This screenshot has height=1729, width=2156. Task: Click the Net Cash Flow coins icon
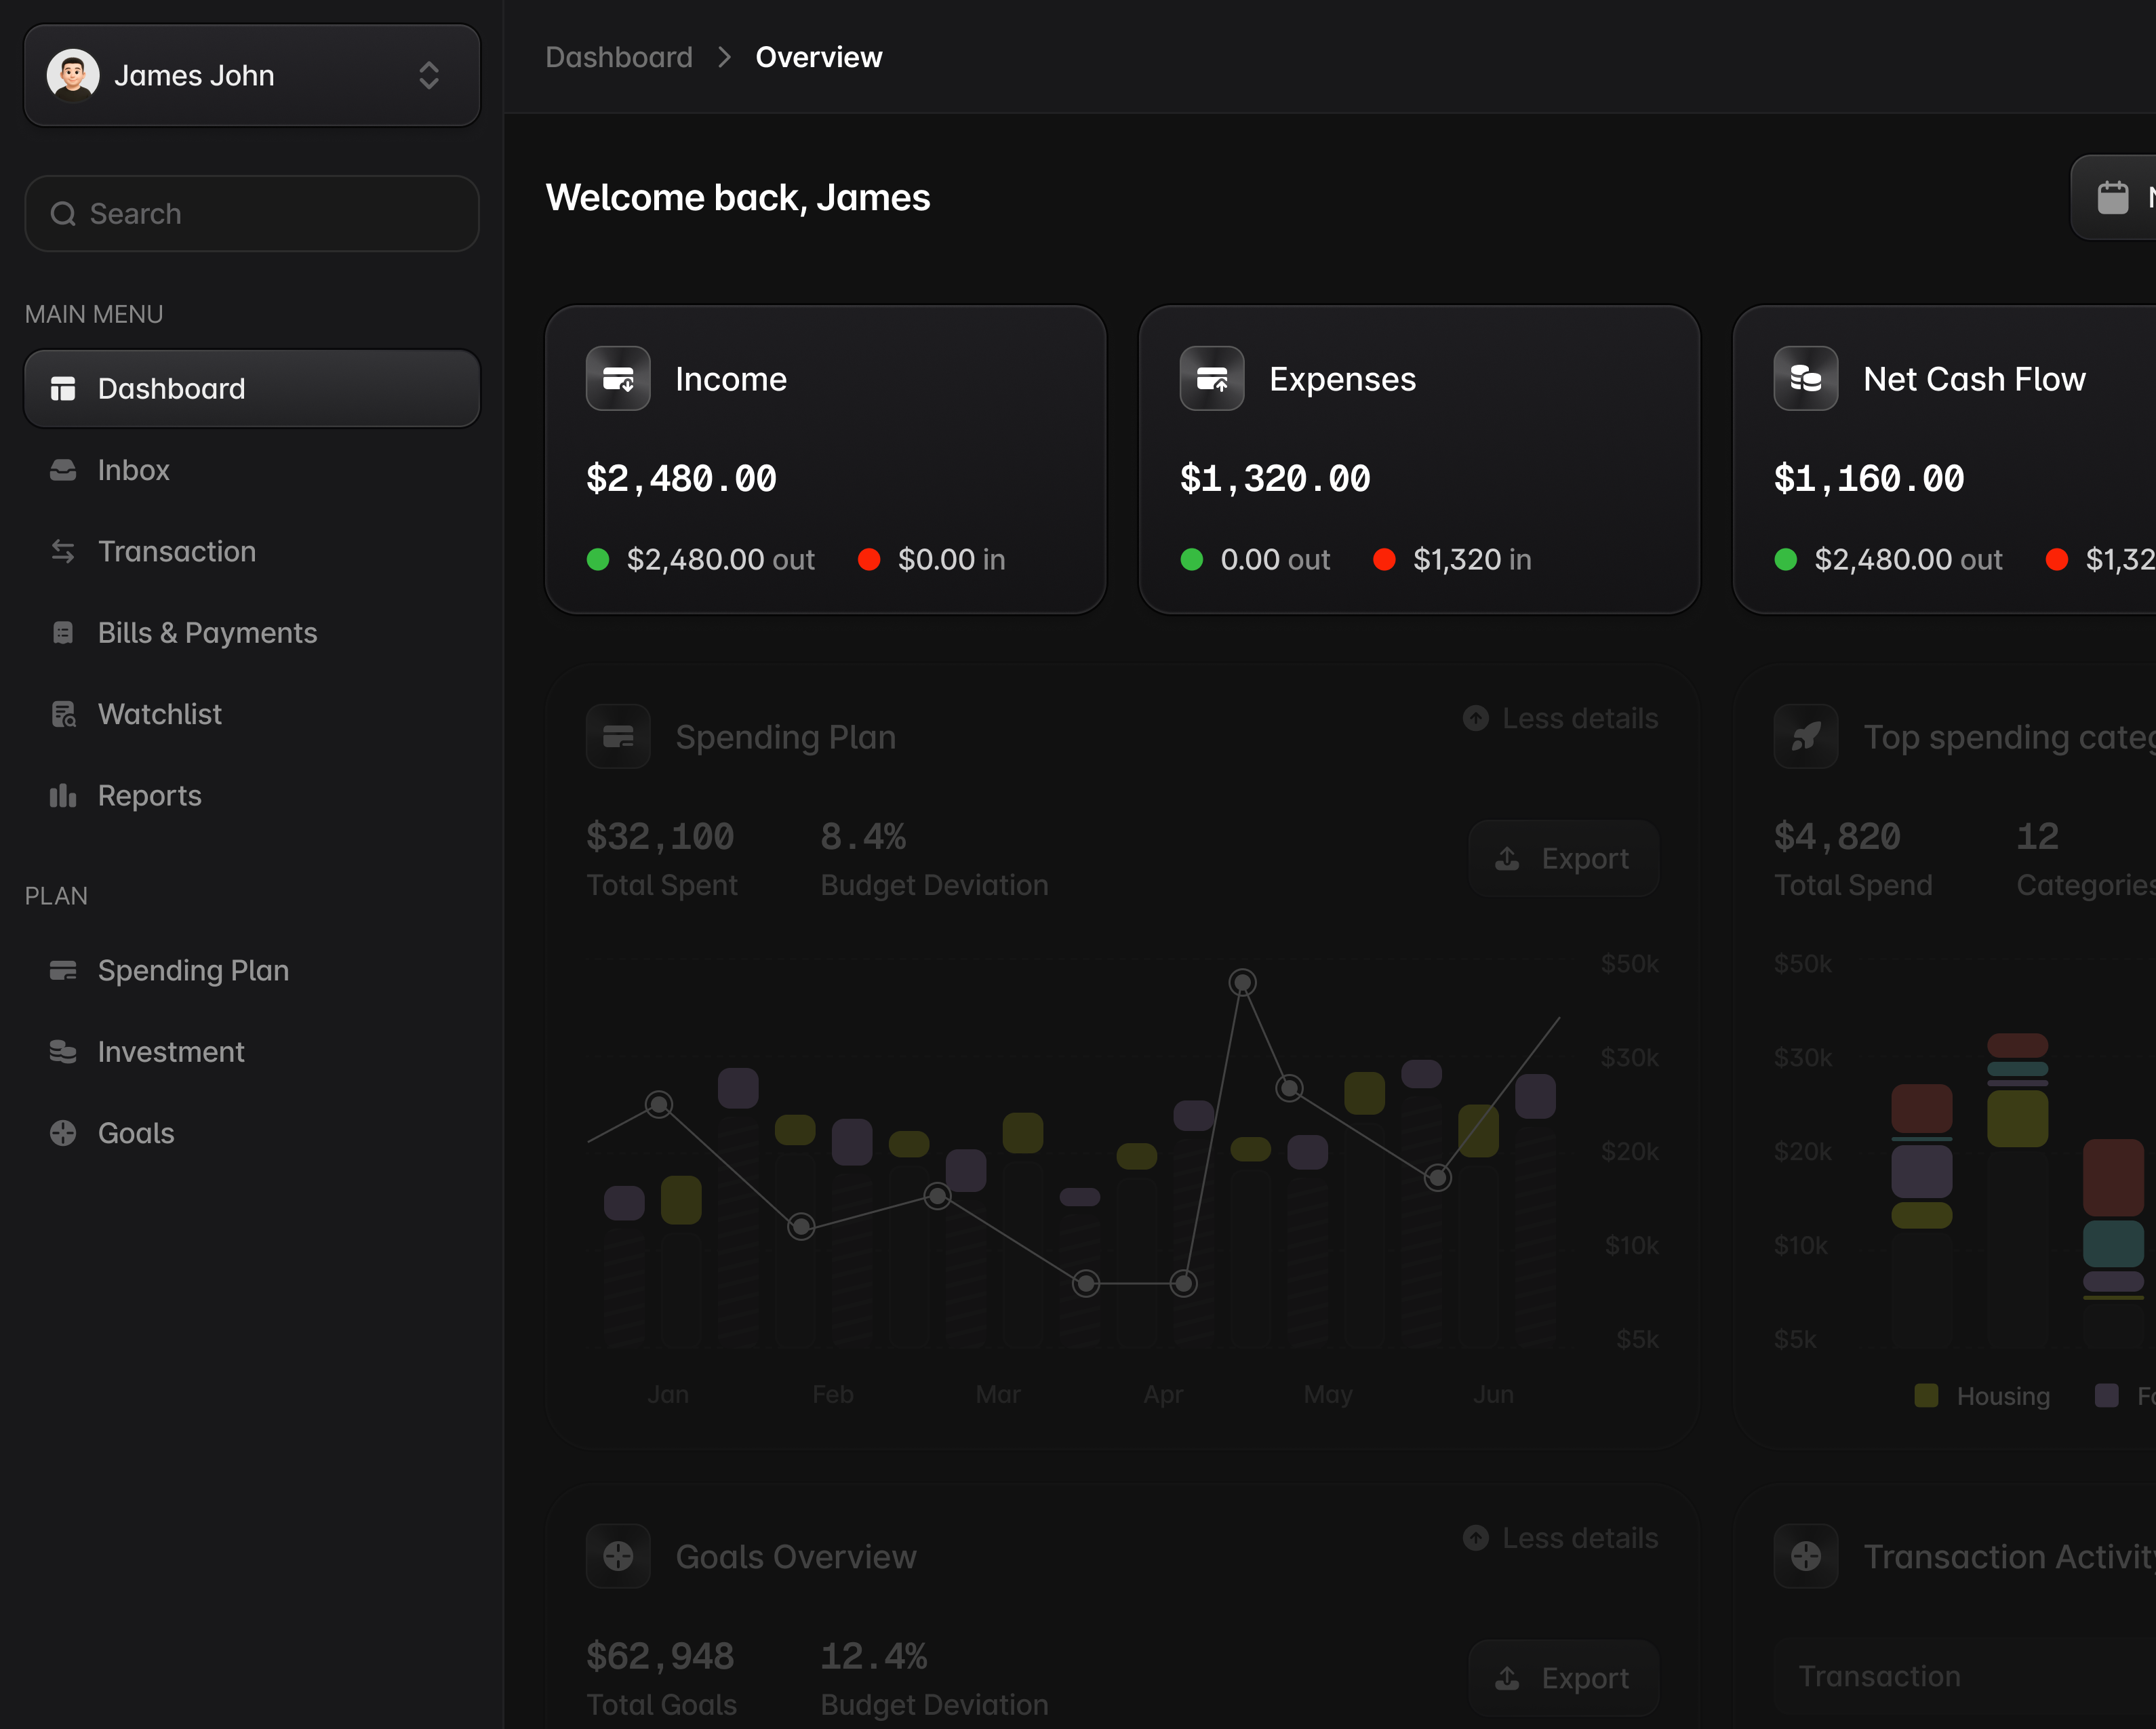tap(1805, 379)
